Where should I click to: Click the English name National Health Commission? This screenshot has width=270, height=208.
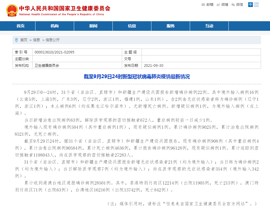tap(62, 14)
